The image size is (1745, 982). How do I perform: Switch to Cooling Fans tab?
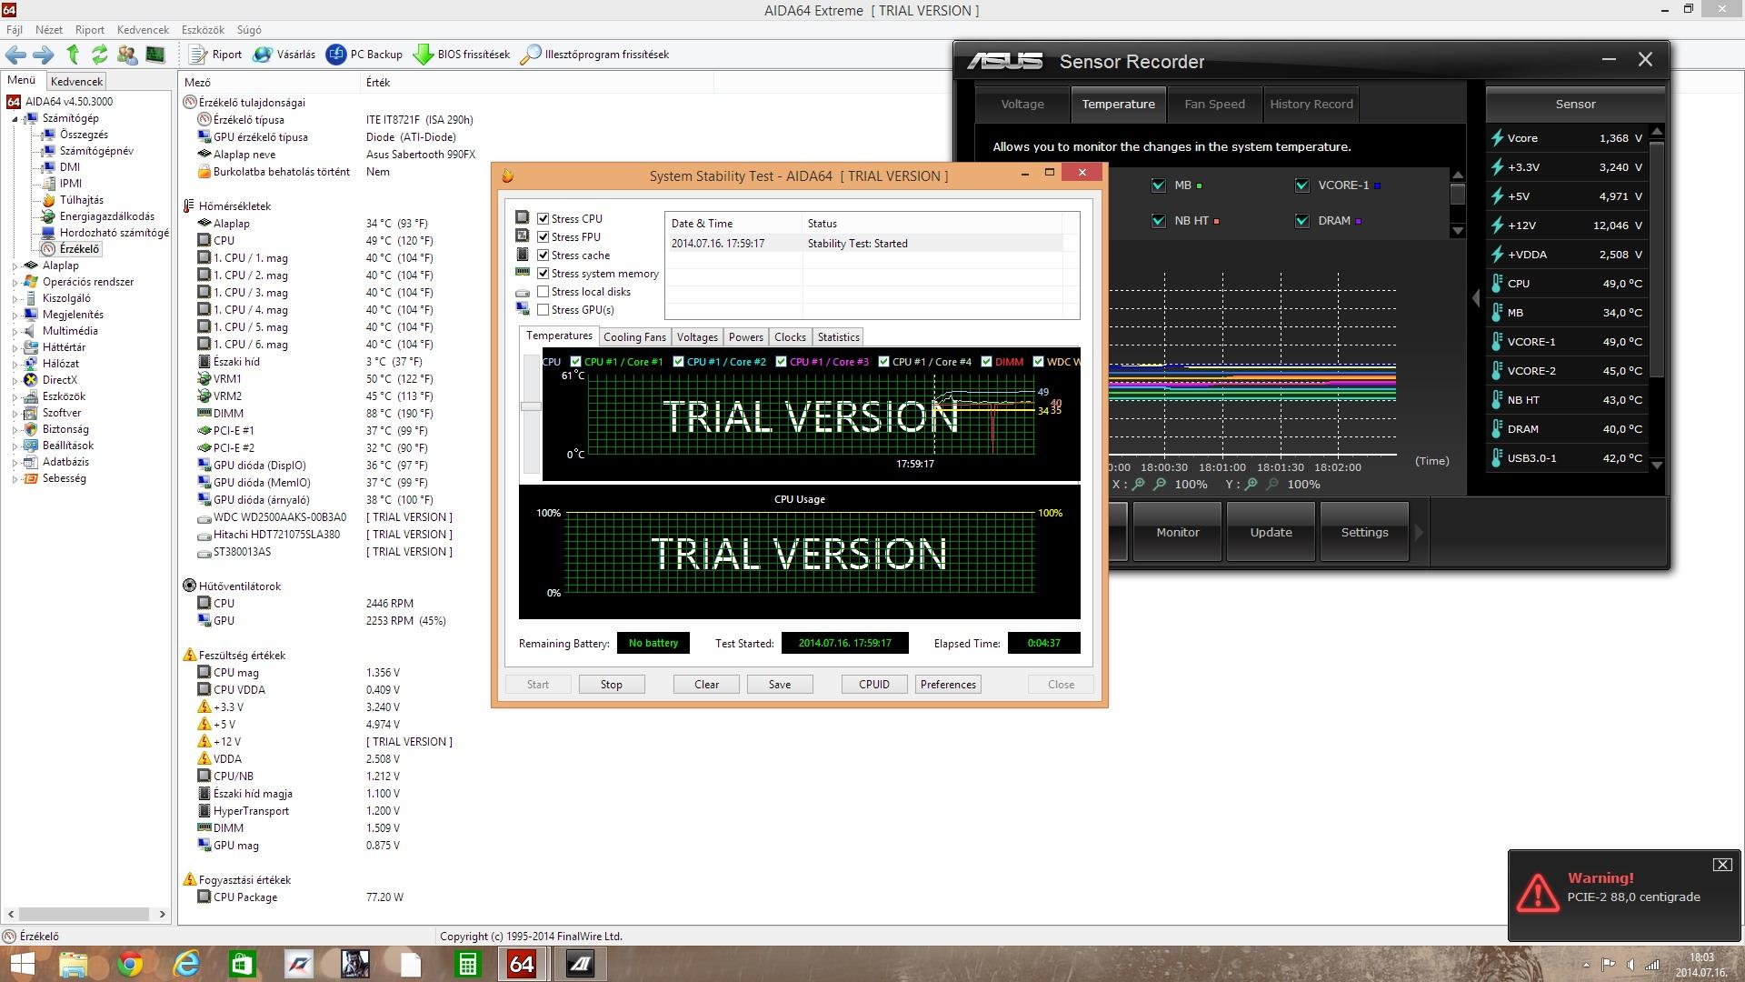(634, 337)
